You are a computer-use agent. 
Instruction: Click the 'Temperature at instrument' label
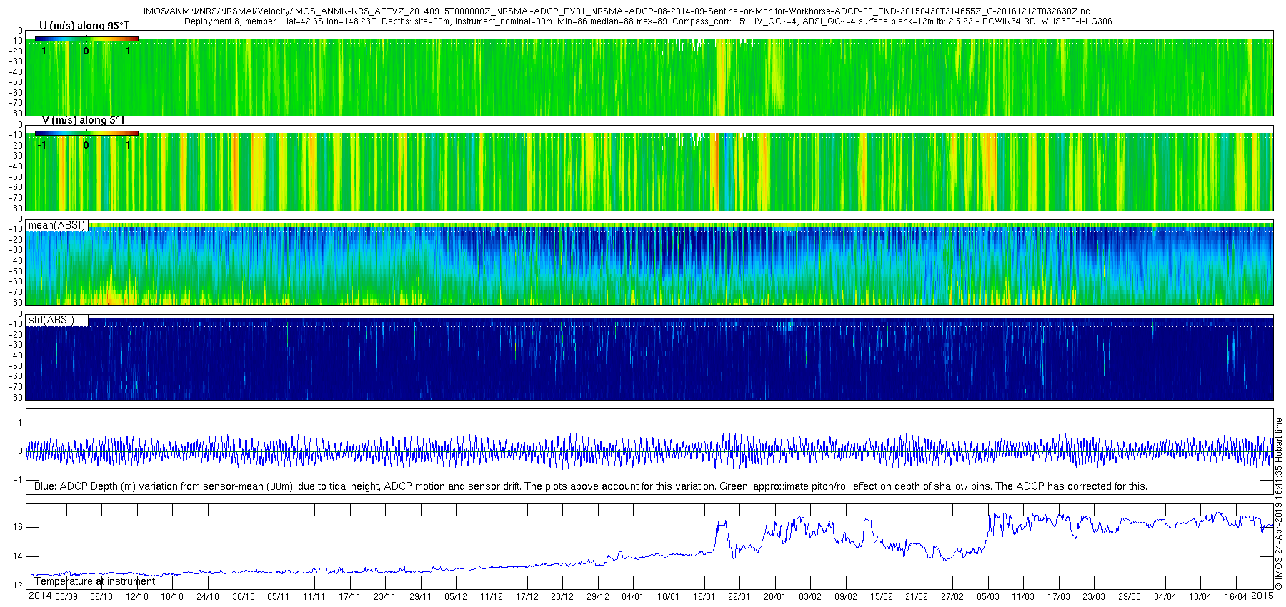pyautogui.click(x=95, y=581)
